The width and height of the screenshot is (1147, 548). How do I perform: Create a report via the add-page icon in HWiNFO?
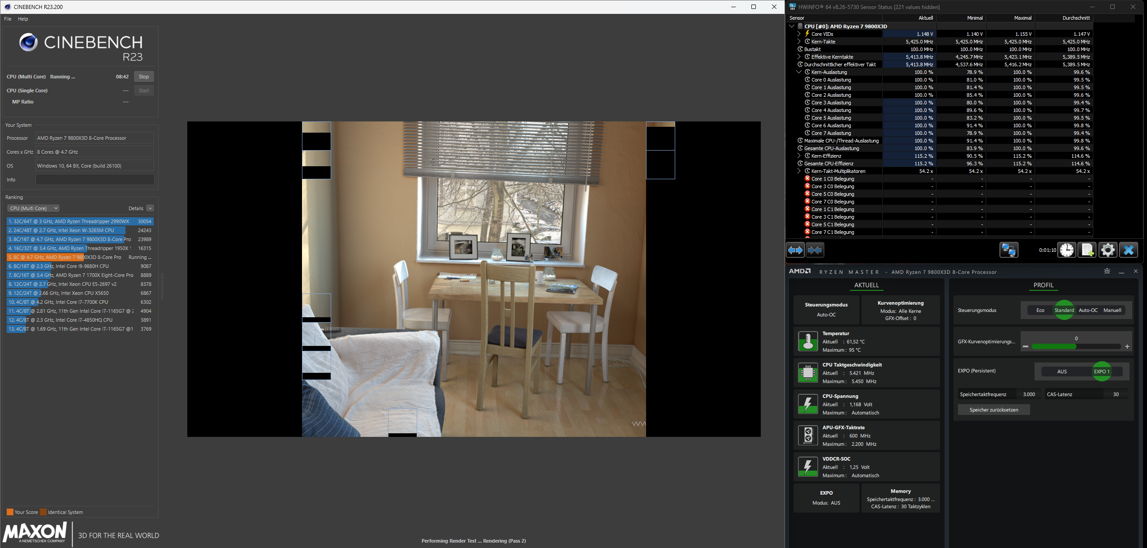[x=1087, y=250]
